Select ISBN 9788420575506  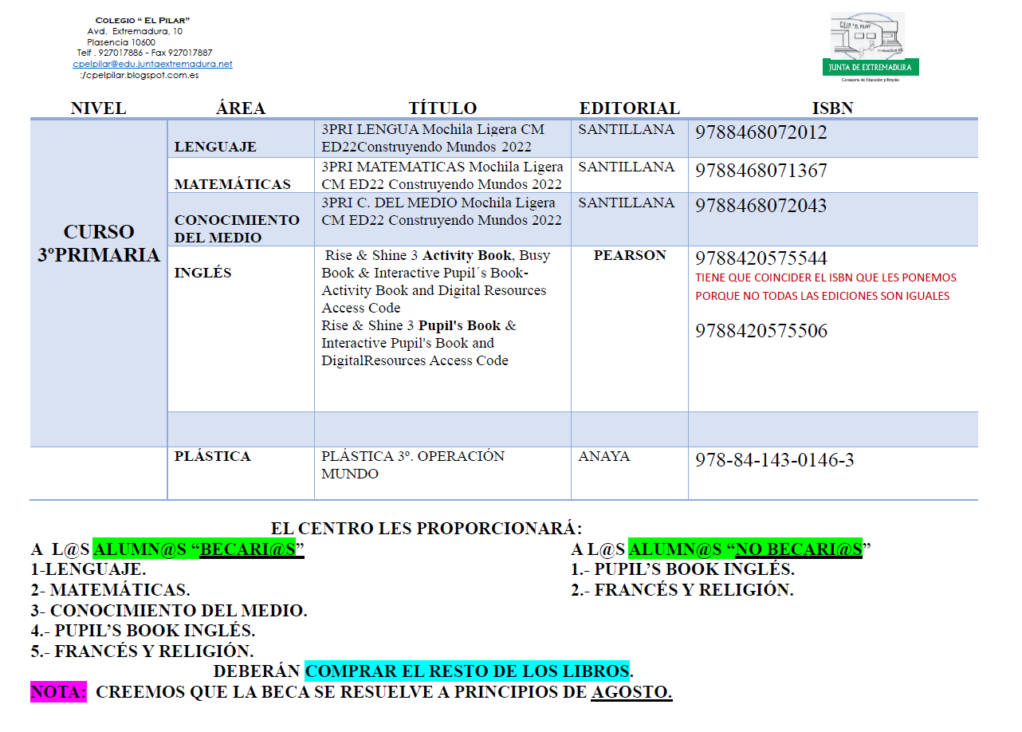point(761,330)
